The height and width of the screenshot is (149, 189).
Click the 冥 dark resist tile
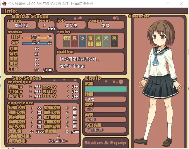click(114, 38)
